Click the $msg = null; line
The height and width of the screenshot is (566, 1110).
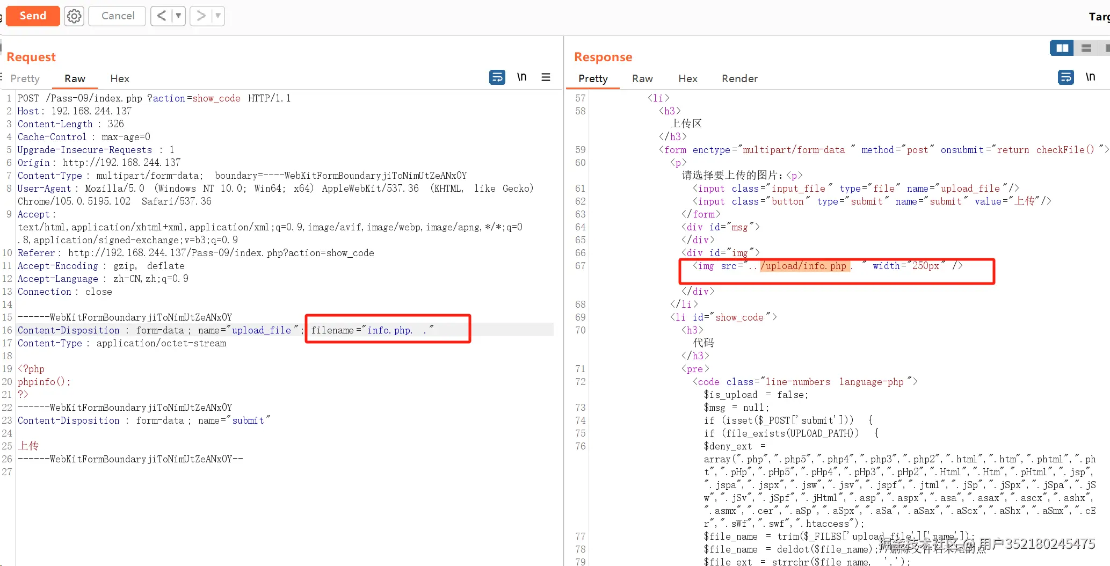point(737,408)
